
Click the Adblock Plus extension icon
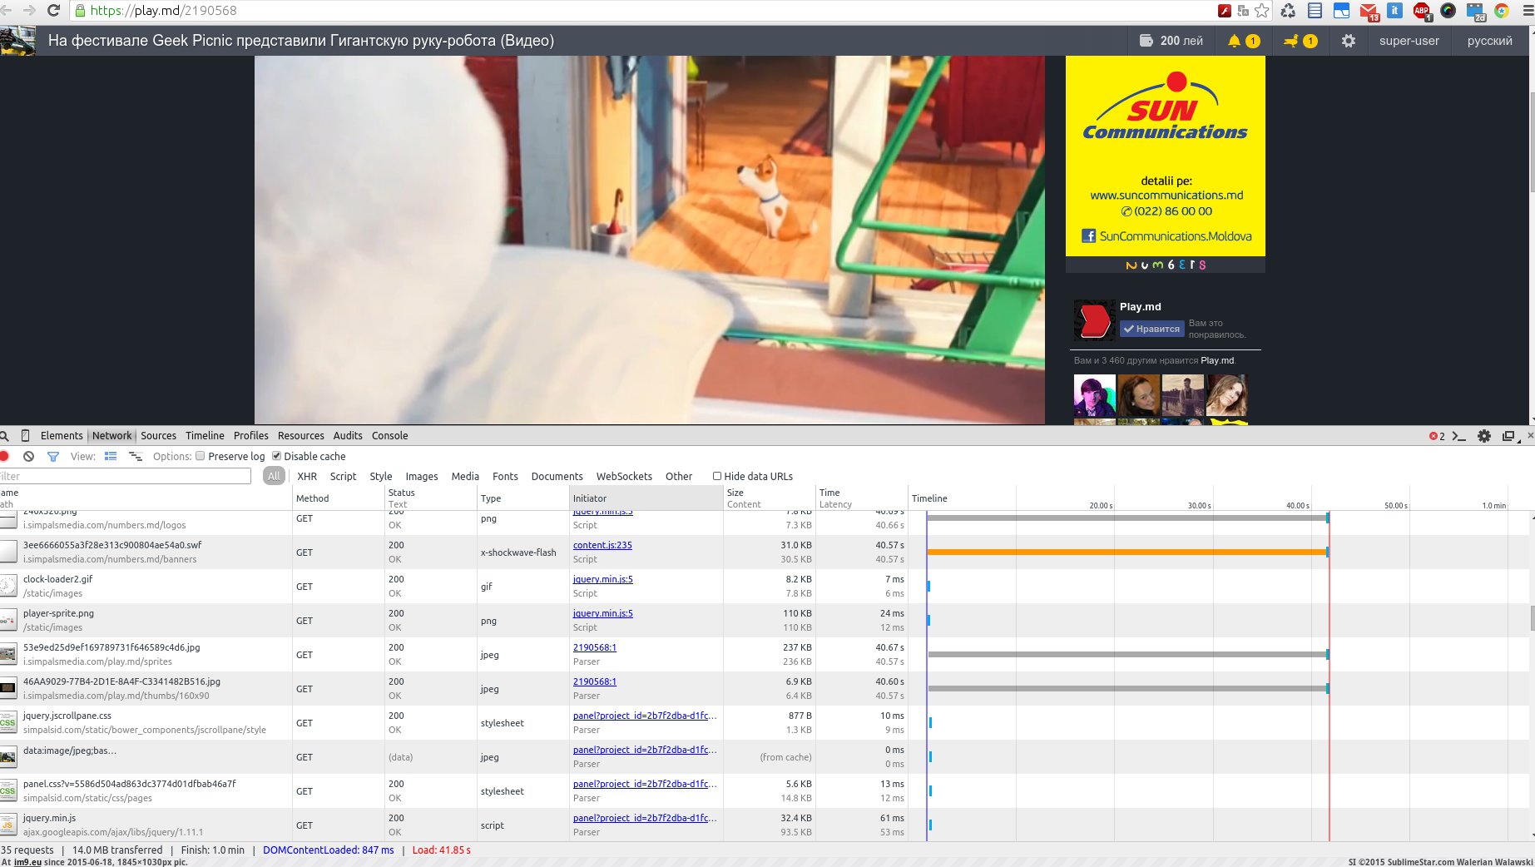1421,11
